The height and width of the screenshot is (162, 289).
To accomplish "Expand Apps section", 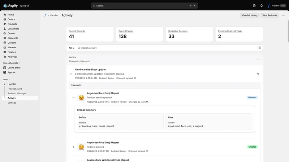I will click(7, 79).
